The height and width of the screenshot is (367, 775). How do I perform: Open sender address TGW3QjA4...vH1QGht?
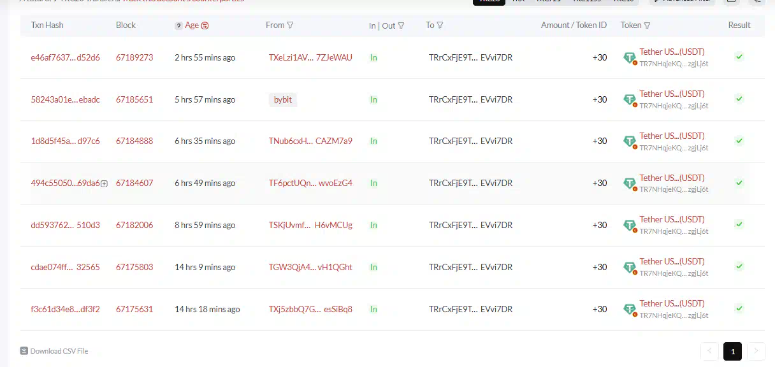coord(310,268)
